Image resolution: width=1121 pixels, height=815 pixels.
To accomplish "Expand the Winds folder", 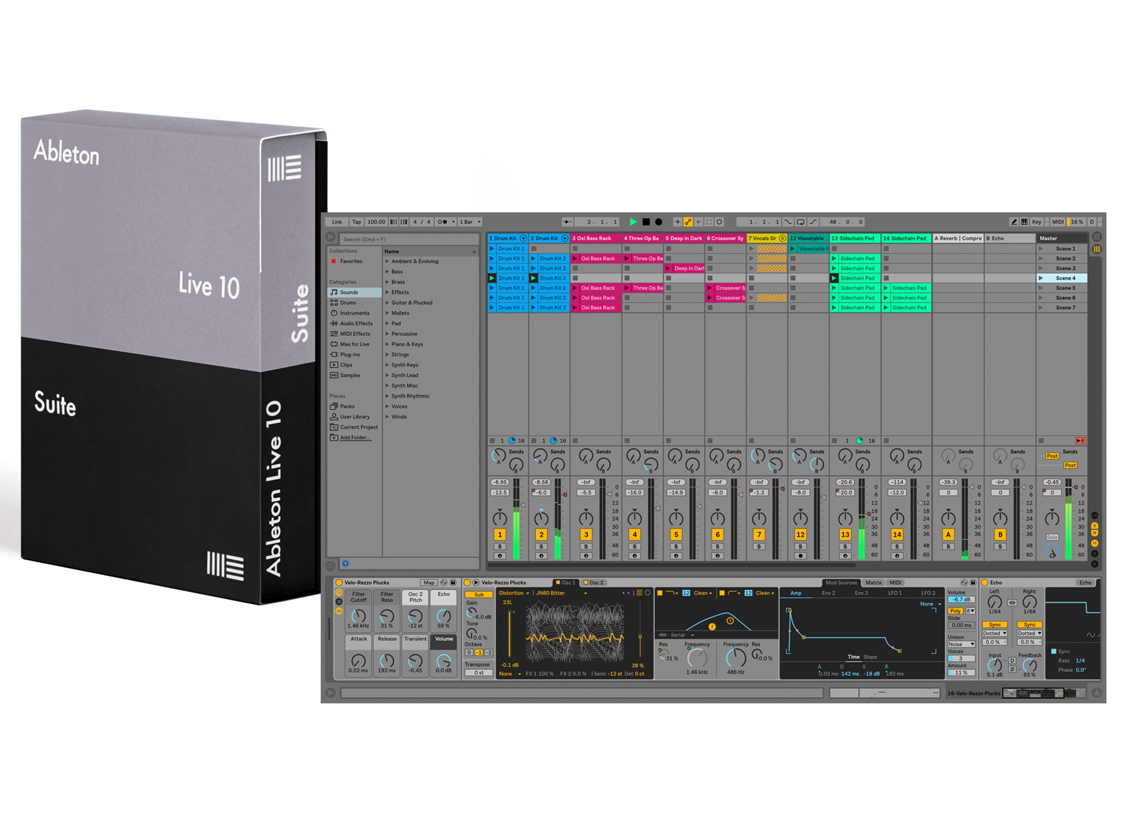I will pos(387,417).
